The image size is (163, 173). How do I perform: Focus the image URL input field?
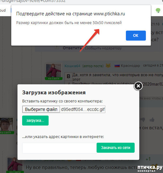click(x=59, y=148)
